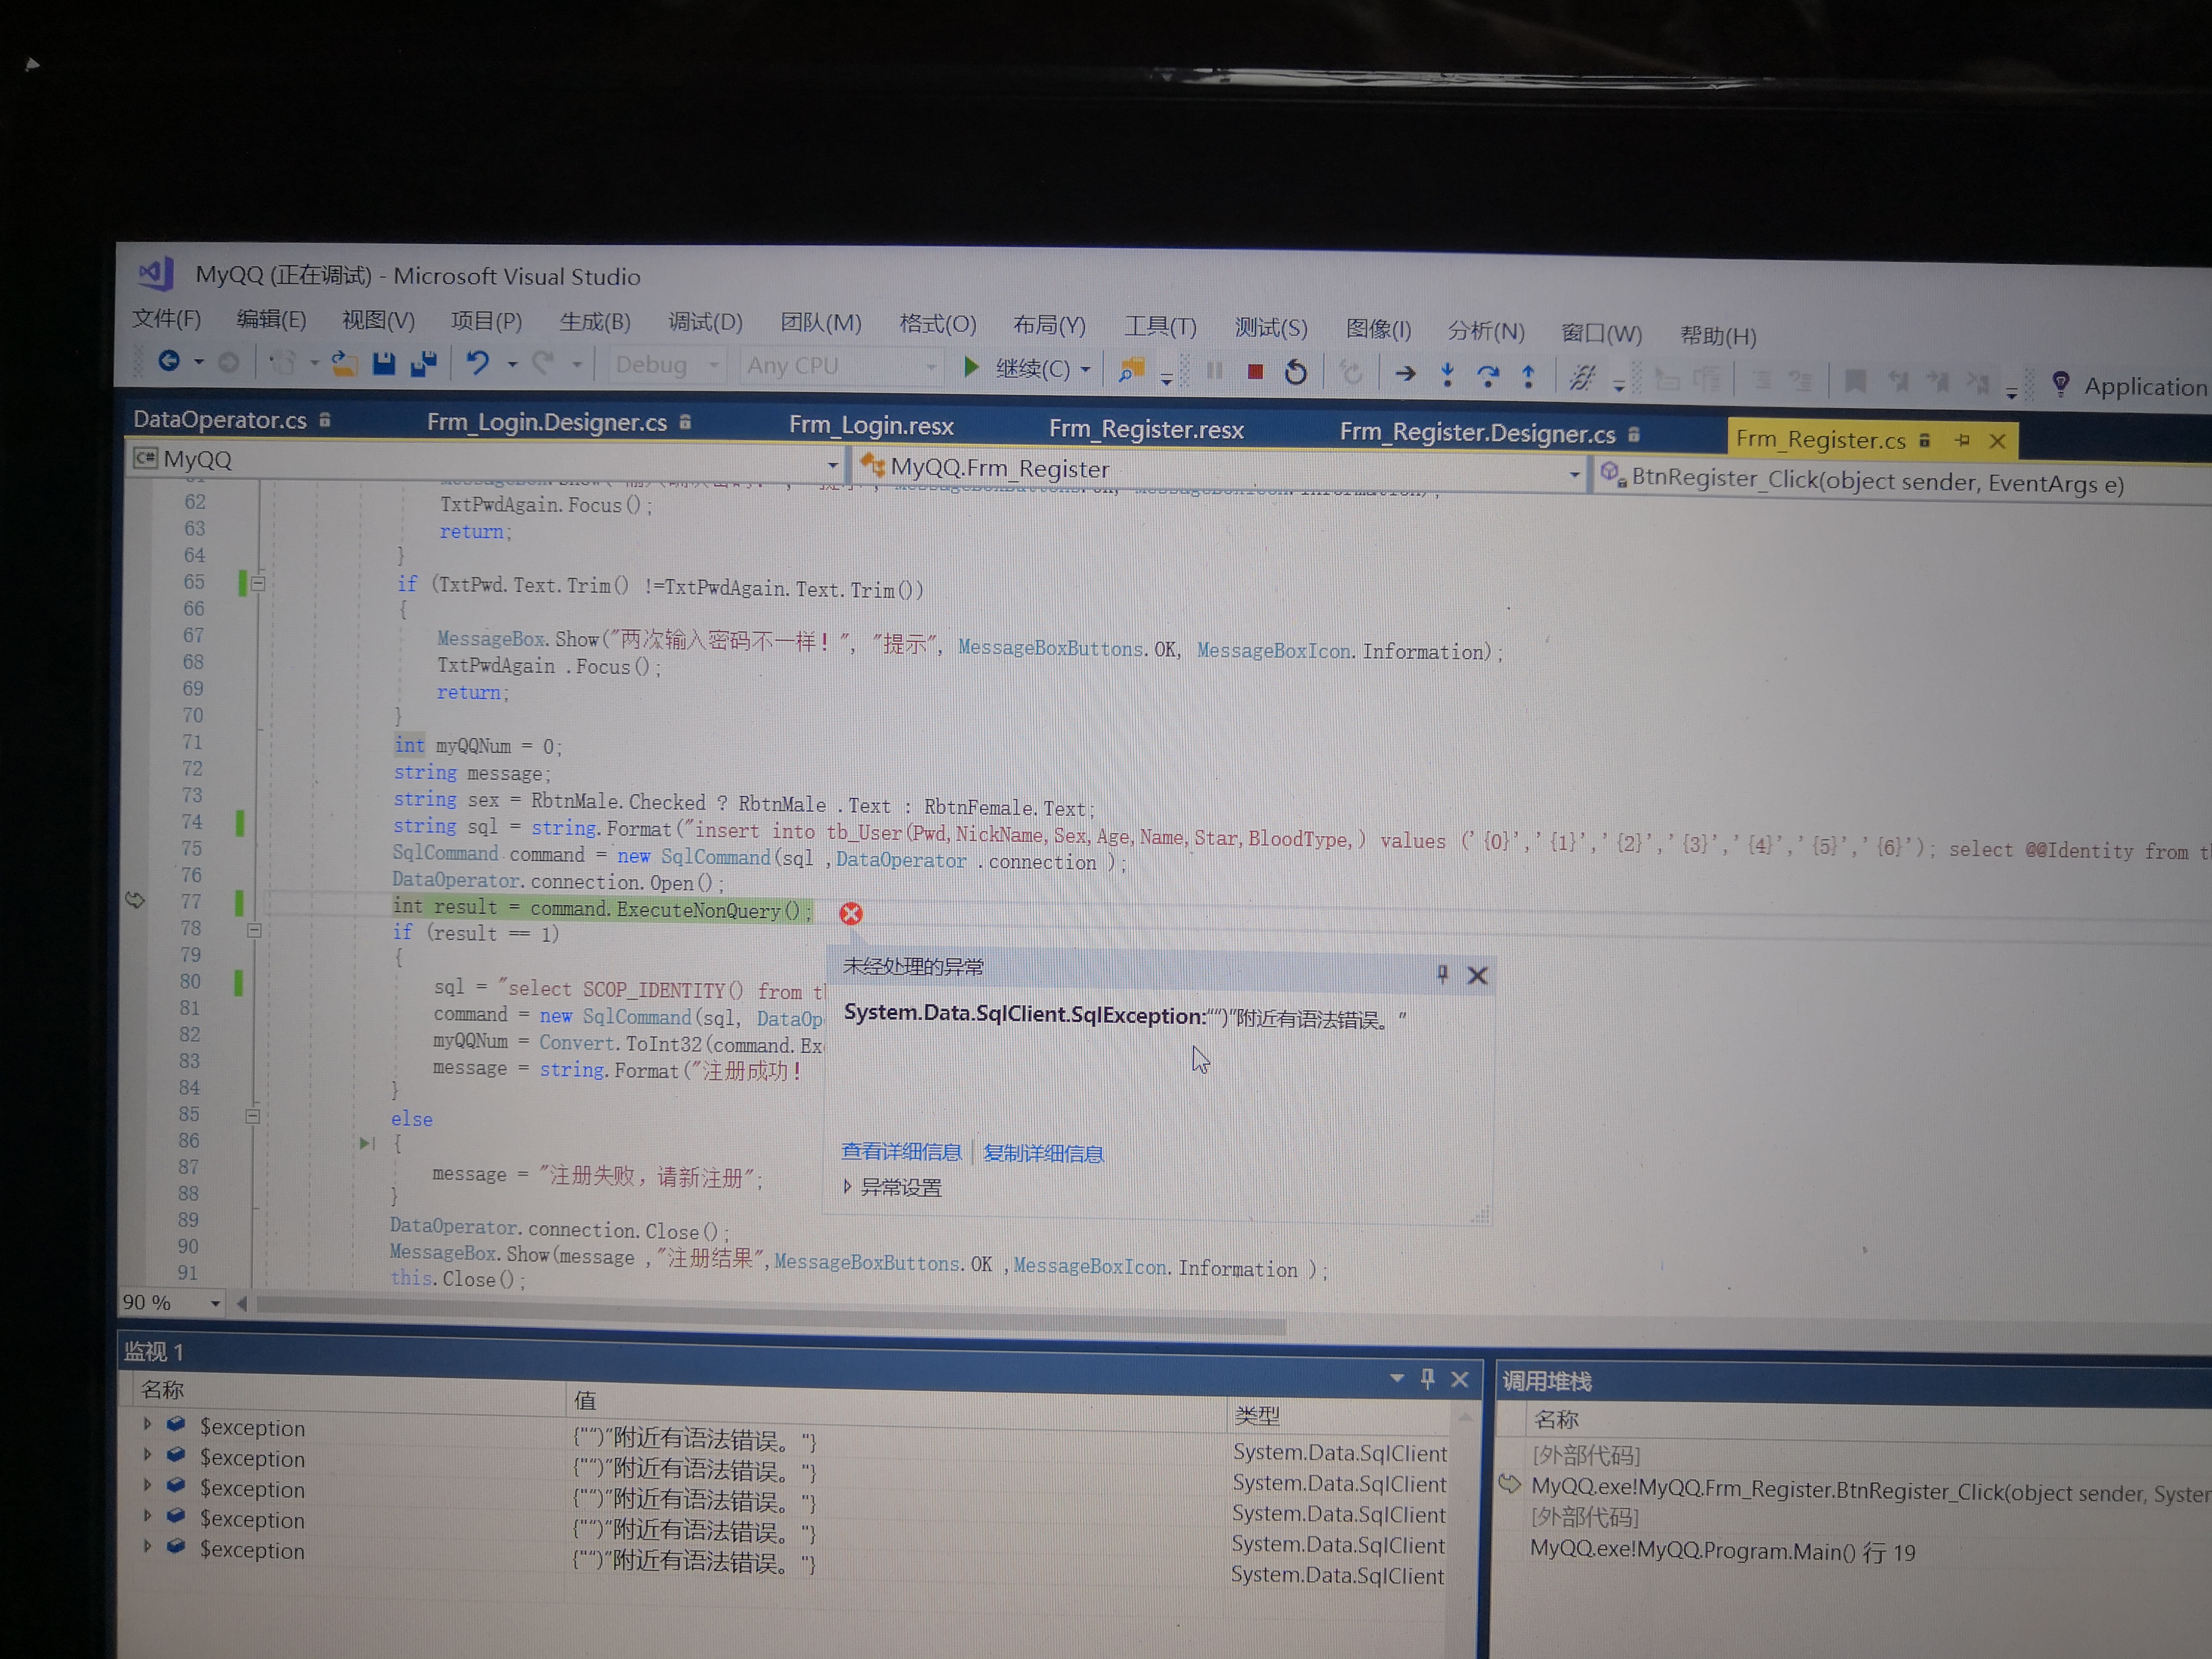Open the 视图(V) menu
2212x1659 pixels.
tap(378, 320)
